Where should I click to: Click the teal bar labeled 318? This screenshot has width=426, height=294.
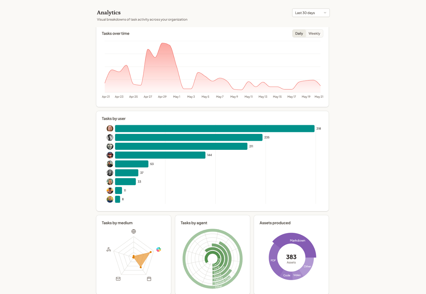coord(215,129)
